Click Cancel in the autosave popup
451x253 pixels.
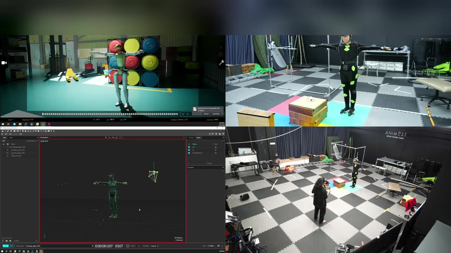[x=206, y=114]
